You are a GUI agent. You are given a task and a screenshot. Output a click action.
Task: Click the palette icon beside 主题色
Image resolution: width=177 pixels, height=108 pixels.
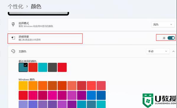pyautogui.click(x=13, y=51)
